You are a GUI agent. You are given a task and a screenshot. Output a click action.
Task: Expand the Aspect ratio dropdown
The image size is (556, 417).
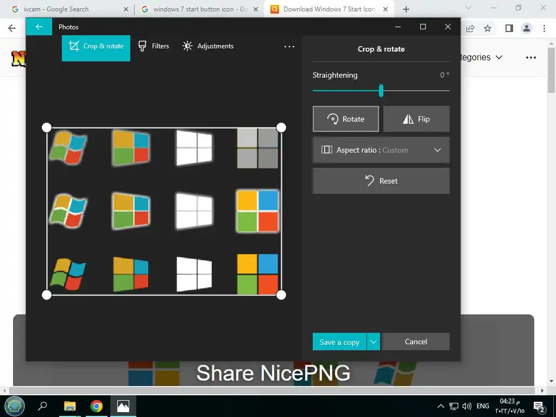381,150
